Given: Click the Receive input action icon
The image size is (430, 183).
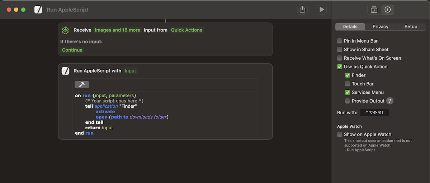Looking at the screenshot, I should 65,30.
